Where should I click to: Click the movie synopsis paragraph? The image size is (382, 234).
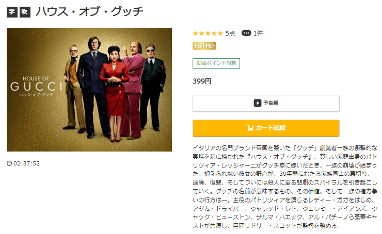pos(285,187)
